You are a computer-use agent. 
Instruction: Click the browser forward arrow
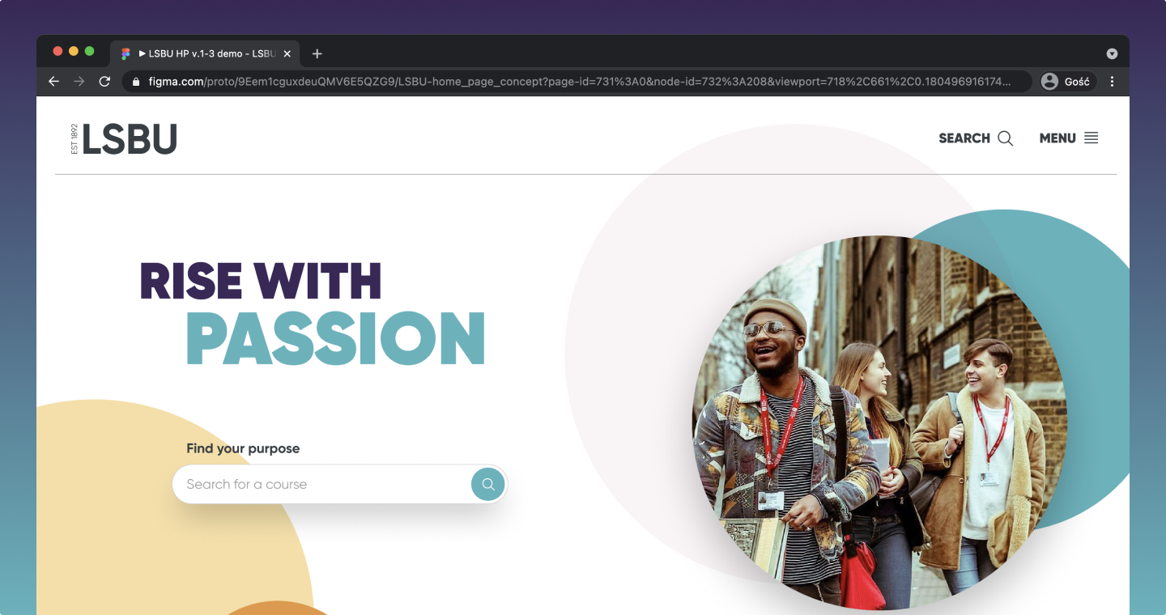(79, 82)
